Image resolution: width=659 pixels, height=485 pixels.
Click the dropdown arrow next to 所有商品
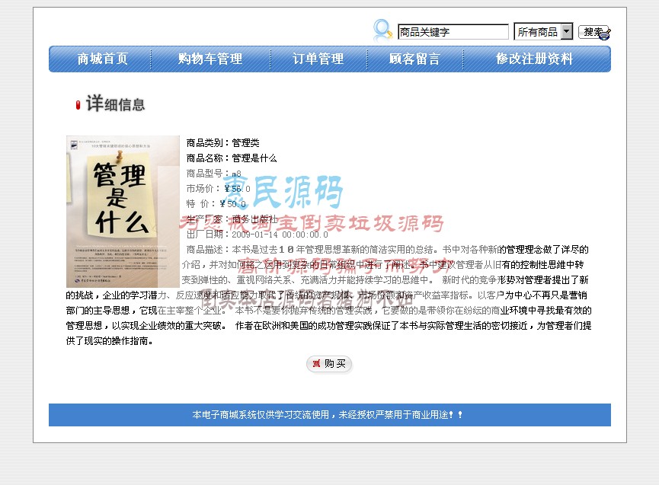[x=568, y=31]
